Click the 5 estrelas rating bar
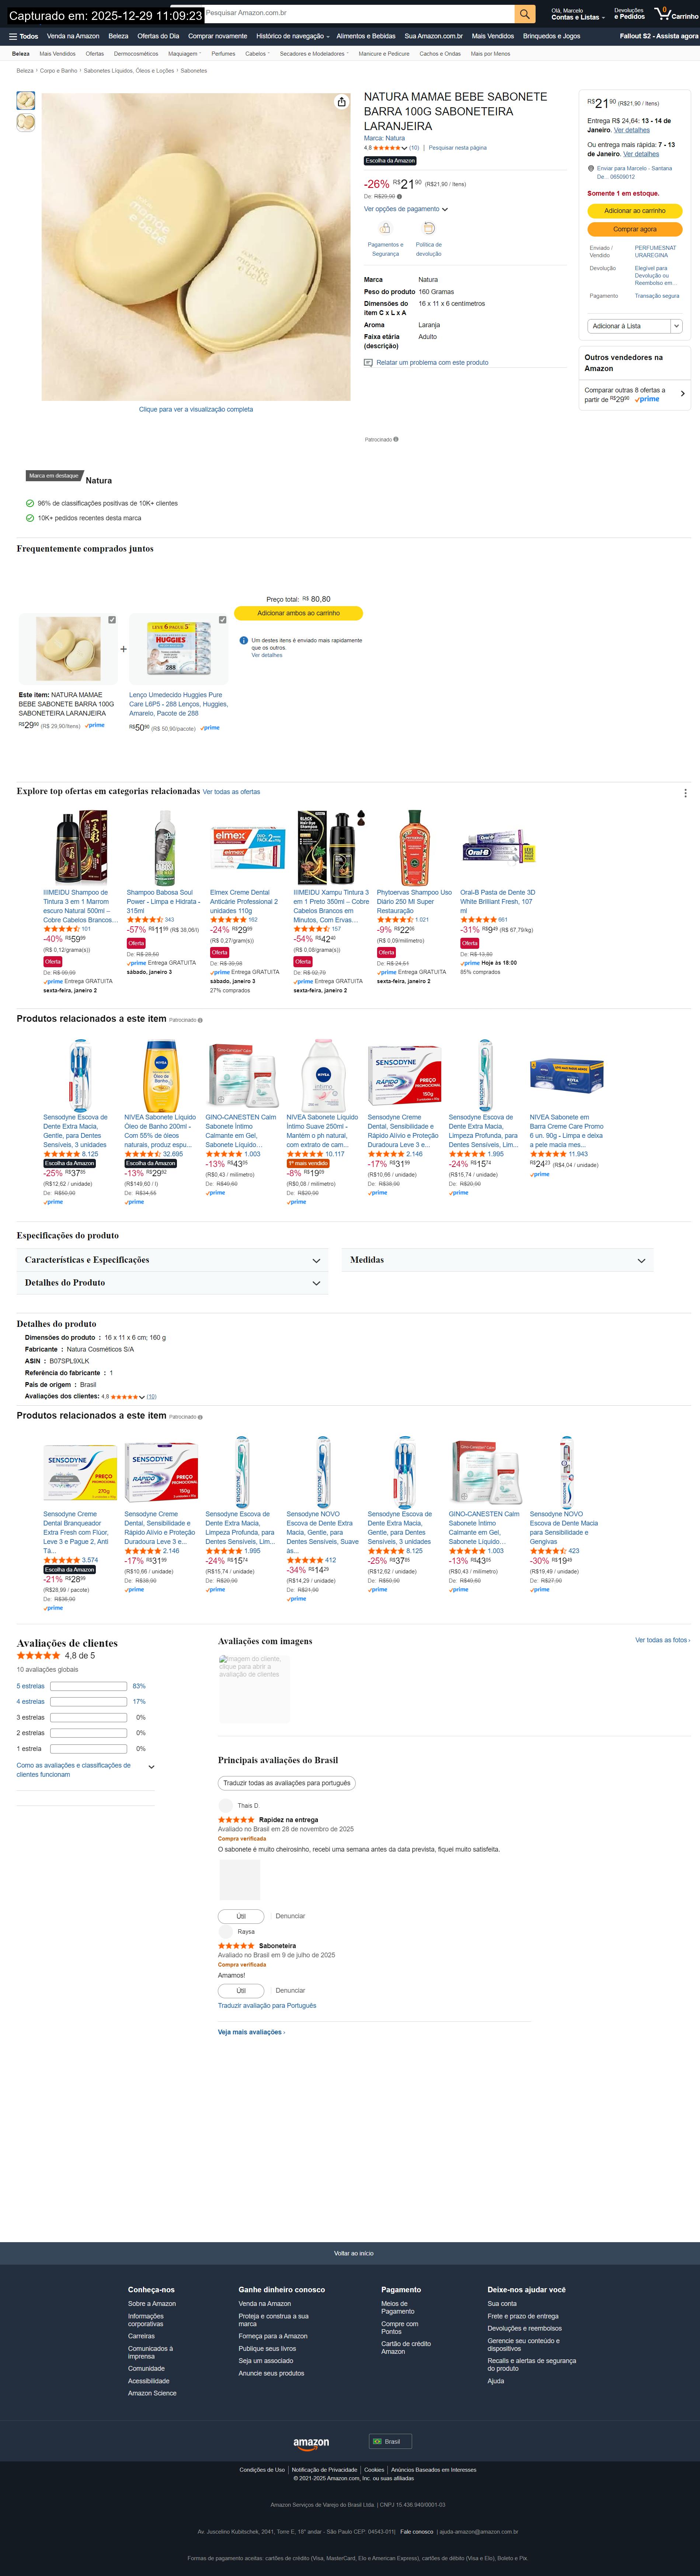 88,1686
